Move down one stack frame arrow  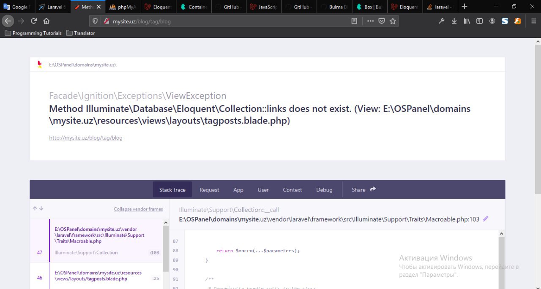click(41, 208)
